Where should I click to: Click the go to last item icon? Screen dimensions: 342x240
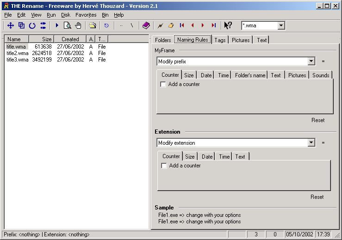pyautogui.click(x=214, y=25)
